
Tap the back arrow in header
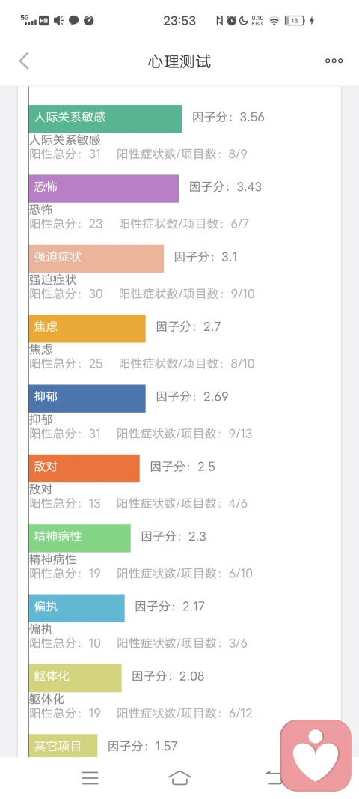tap(24, 61)
